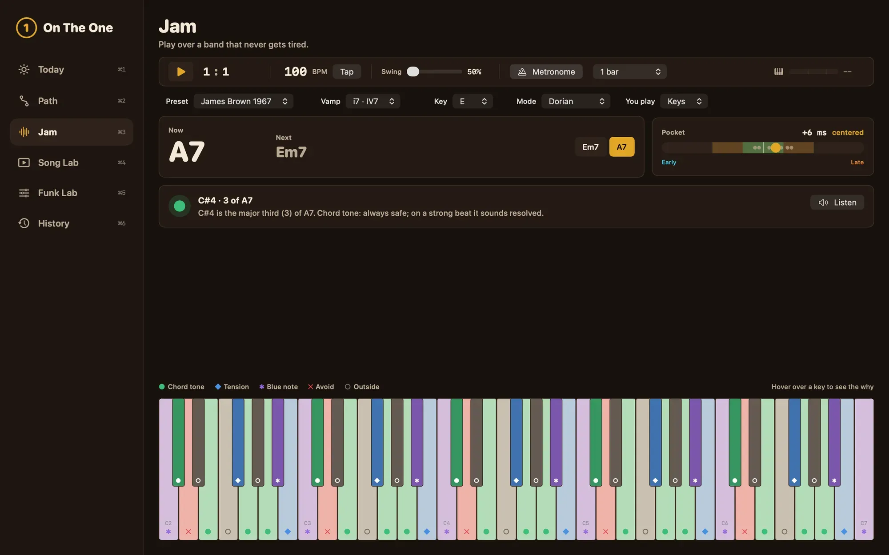Screen dimensions: 889x555
Task: Click the History clock icon
Action: 24,223
